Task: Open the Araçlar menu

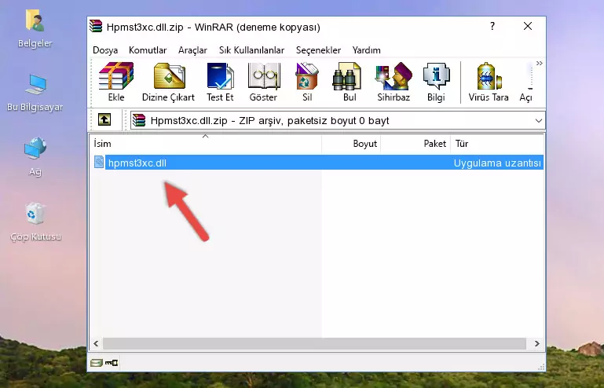Action: coord(192,50)
